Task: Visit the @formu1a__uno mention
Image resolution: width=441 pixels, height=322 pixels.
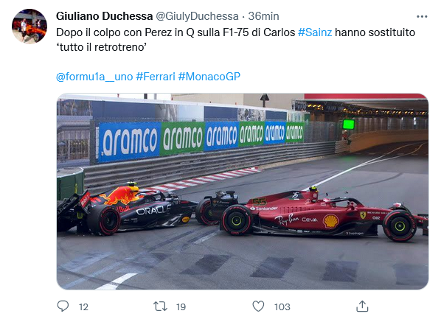Action: point(94,77)
